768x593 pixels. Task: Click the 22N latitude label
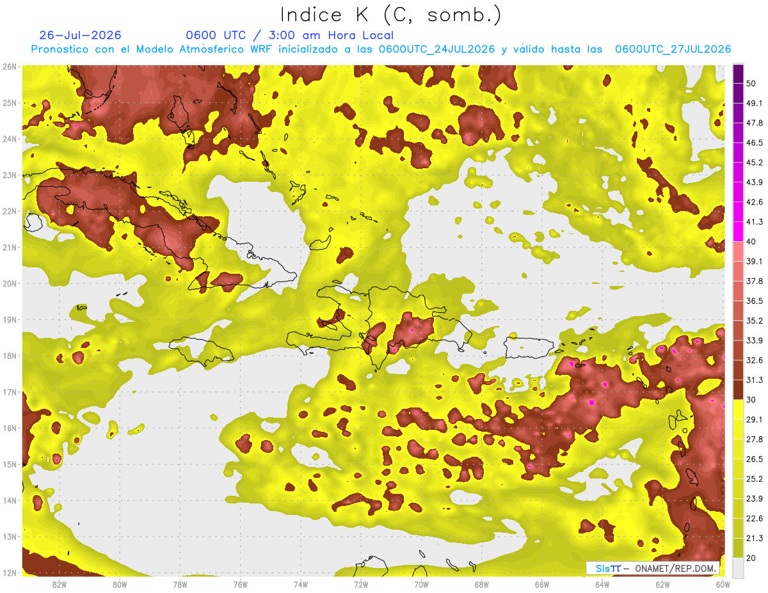pos(10,211)
